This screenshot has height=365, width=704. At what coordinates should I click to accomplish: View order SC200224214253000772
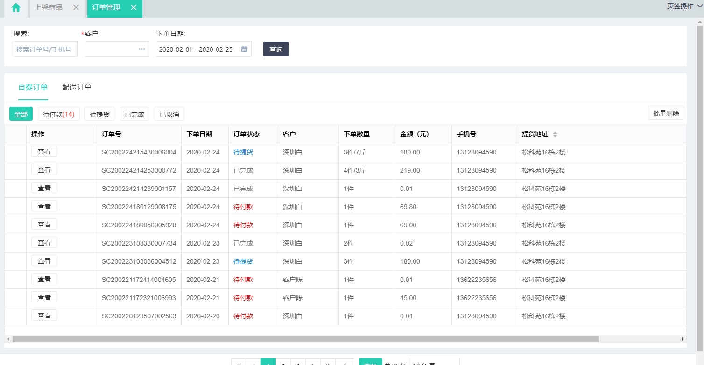[x=44, y=169]
